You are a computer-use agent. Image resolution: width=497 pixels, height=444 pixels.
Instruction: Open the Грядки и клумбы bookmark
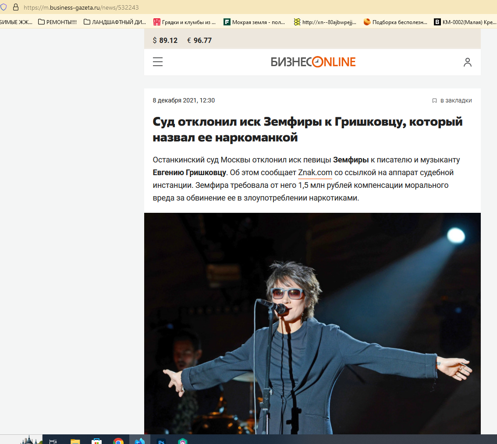[185, 22]
